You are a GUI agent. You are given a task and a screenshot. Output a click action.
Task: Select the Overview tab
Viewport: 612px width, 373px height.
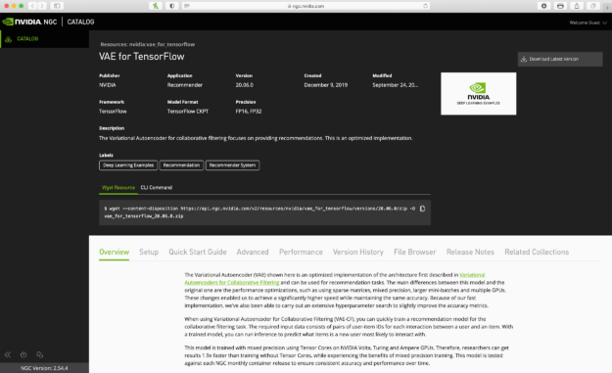click(x=114, y=252)
